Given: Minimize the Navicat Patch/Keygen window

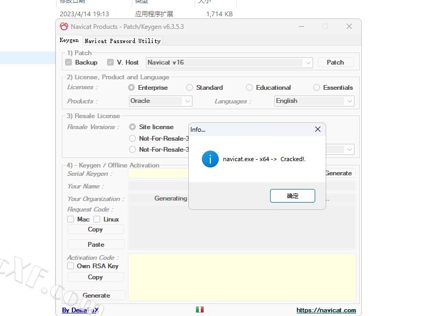Looking at the screenshot, I should pos(302,27).
